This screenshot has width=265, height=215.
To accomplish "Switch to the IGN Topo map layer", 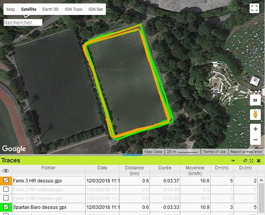I will [73, 9].
